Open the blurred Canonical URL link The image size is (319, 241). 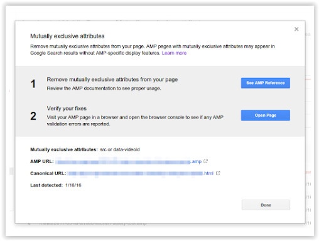coord(141,173)
